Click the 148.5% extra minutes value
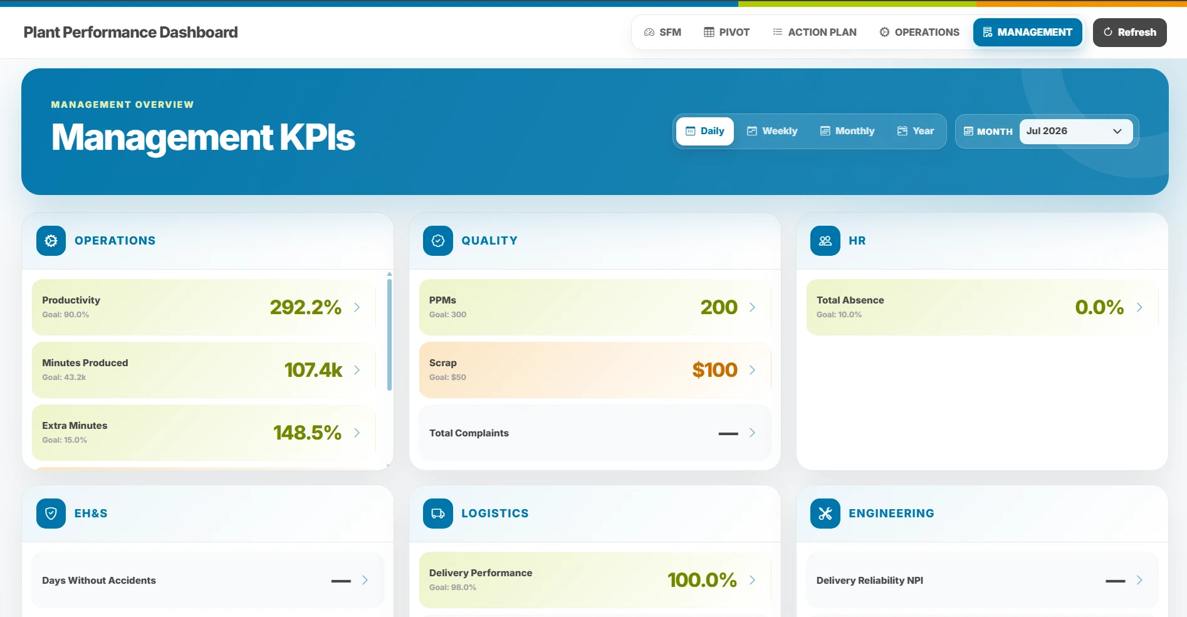Viewport: 1187px width, 617px height. click(x=307, y=433)
